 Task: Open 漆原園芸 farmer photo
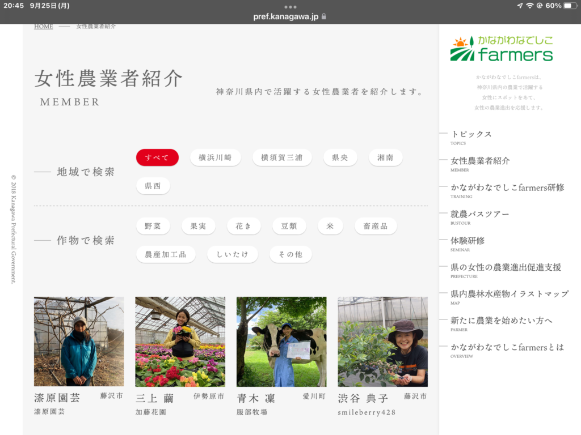pos(79,342)
